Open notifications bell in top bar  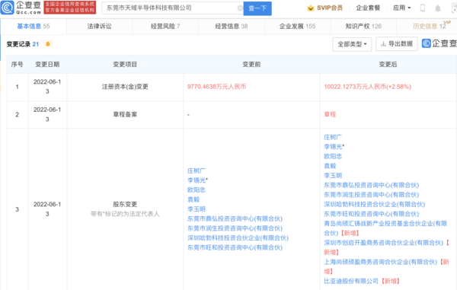pyautogui.click(x=438, y=8)
